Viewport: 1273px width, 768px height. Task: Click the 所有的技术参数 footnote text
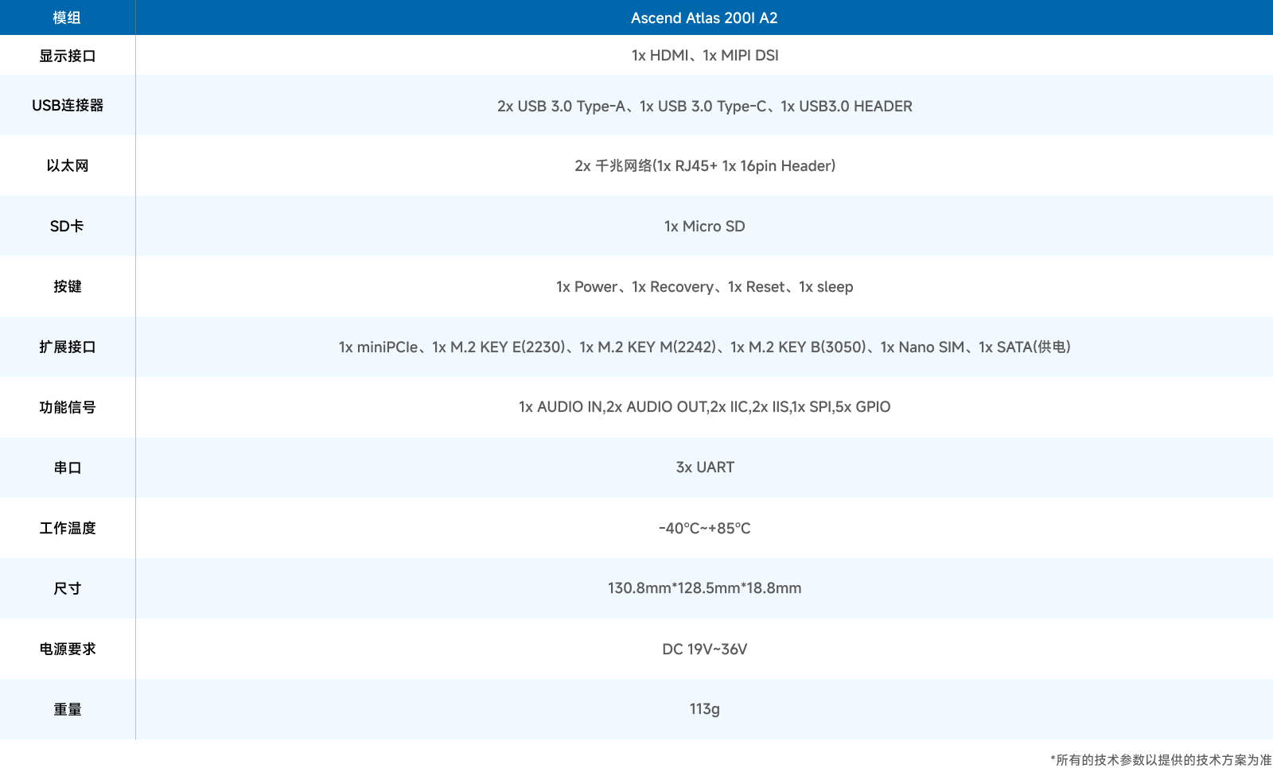coord(1161,760)
